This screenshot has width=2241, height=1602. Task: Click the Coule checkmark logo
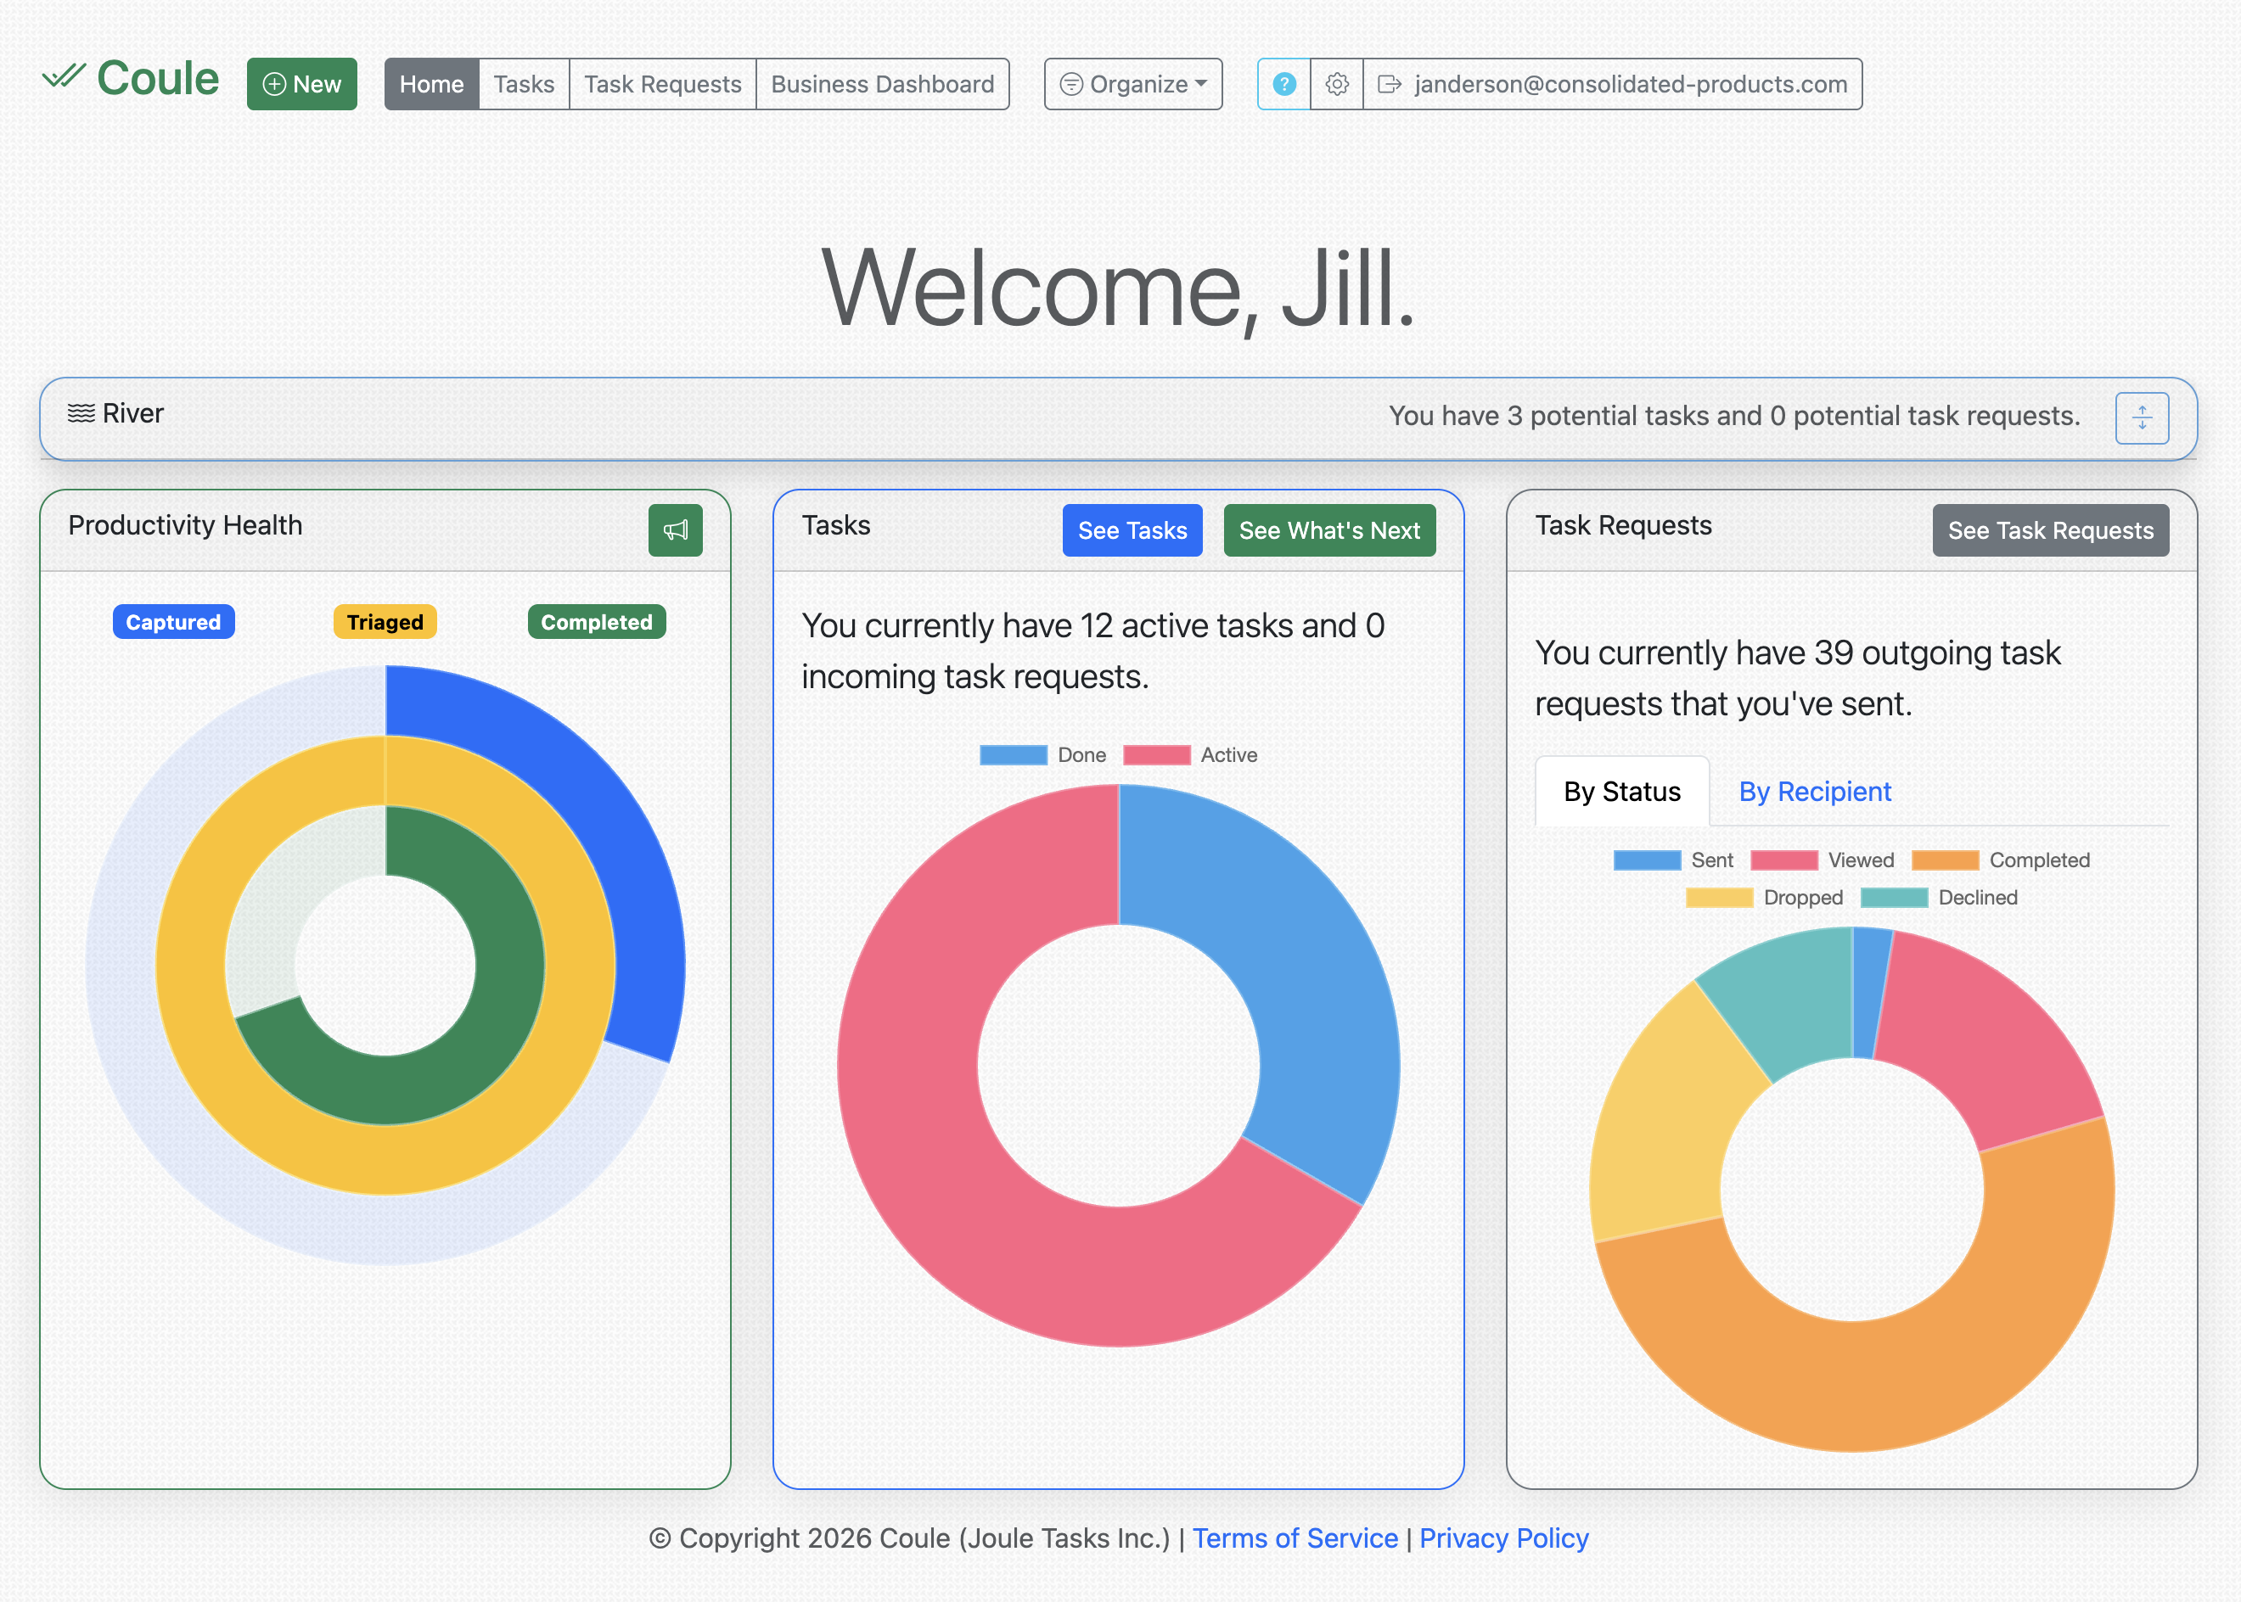(65, 76)
